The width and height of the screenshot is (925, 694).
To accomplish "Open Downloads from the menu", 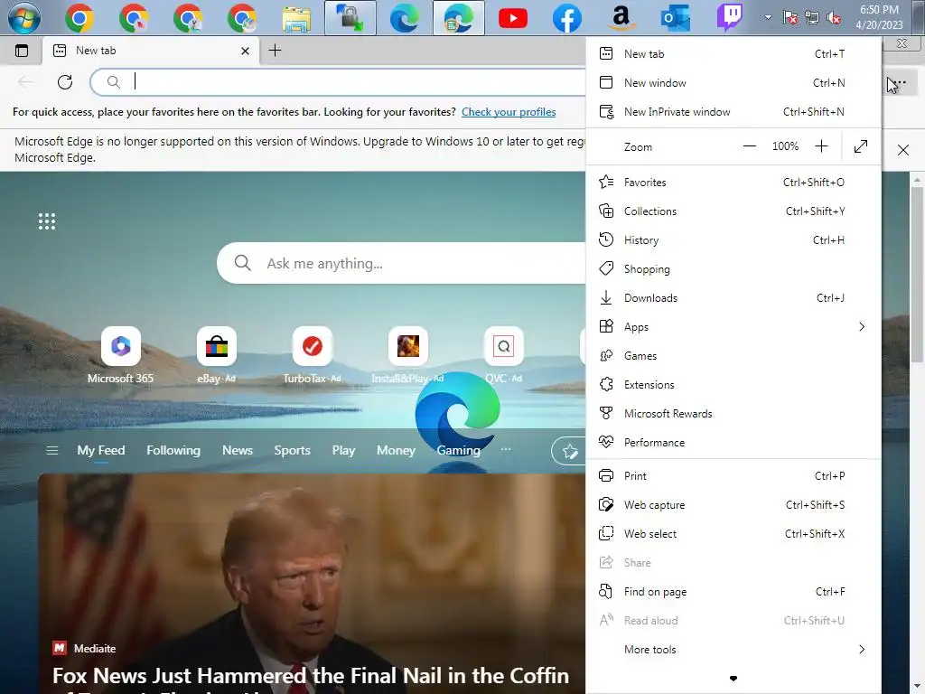I will pos(733,298).
